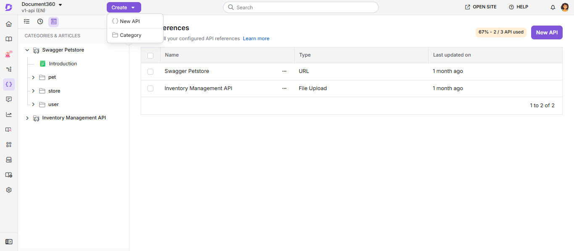Expand the Inventory Management API tree node
Viewport: 574px width, 251px height.
click(27, 118)
